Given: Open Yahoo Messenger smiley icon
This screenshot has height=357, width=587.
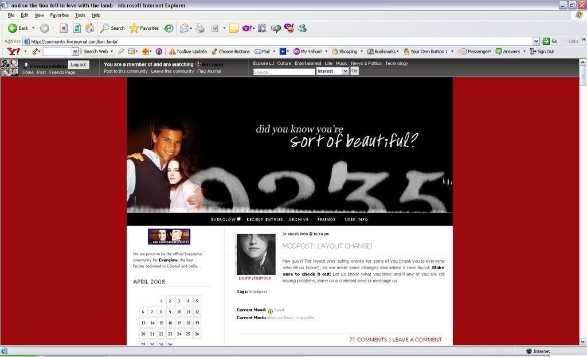Looking at the screenshot, I should (289, 28).
